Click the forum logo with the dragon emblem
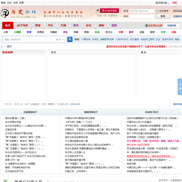This screenshot has width=182, height=182. (x=18, y=14)
